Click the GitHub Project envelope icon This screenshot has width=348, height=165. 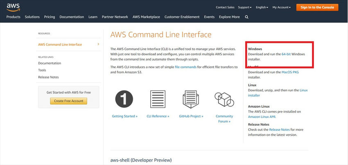pos(191,99)
